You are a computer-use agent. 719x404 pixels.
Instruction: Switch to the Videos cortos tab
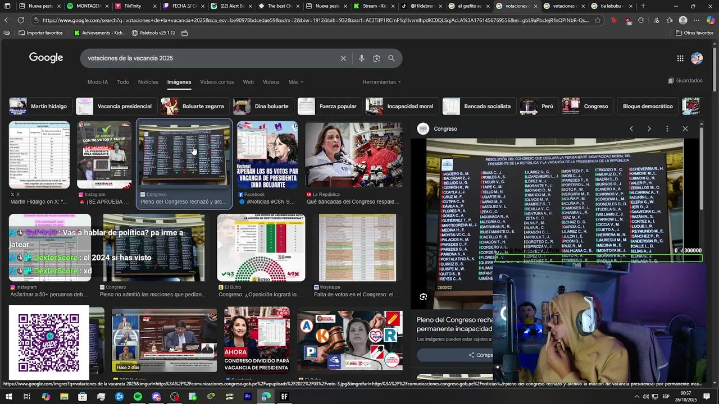217,82
